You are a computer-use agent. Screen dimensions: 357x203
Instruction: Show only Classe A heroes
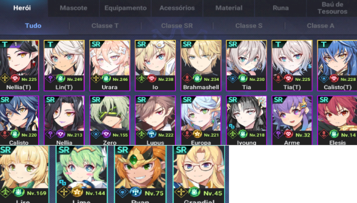pyautogui.click(x=320, y=26)
